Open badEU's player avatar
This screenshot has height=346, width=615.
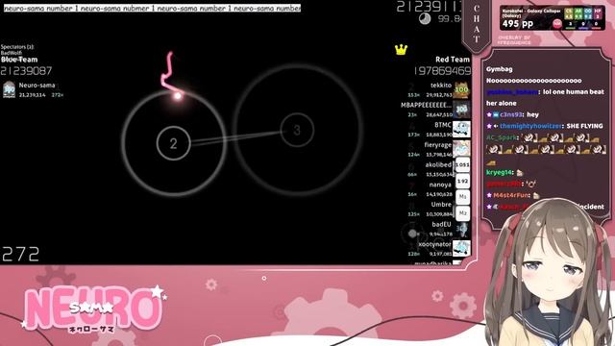tap(461, 229)
